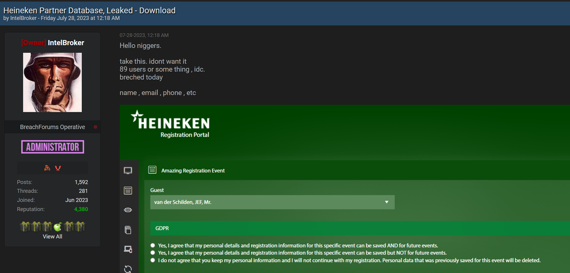Select radio: saved but NOT for future events

pos(152,253)
